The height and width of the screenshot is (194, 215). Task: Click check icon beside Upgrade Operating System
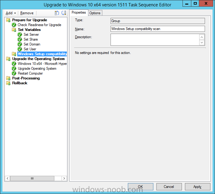click(14, 69)
